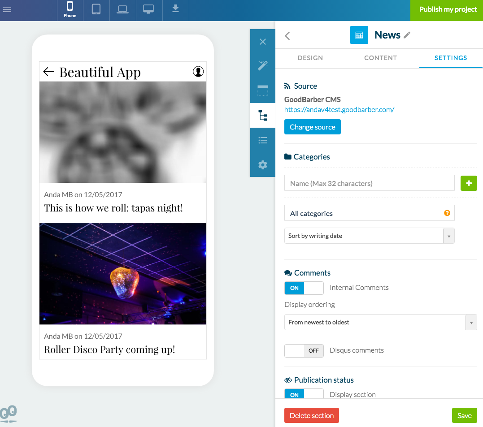Open Sort by writing date dropdown
Image resolution: width=483 pixels, height=427 pixels.
pos(369,236)
